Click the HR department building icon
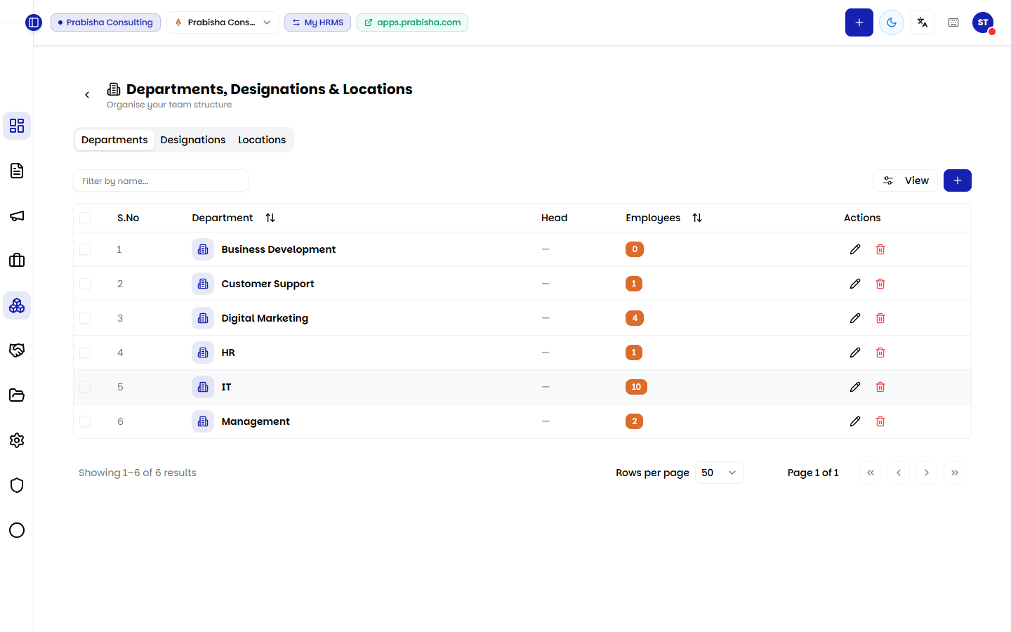 (203, 353)
